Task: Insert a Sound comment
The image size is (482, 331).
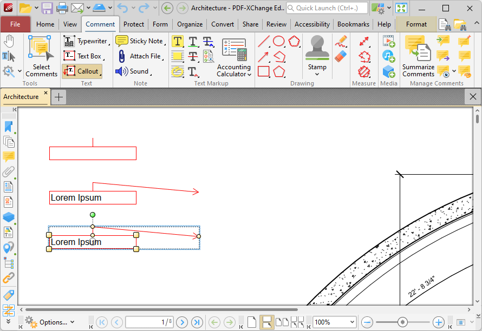Action: 133,71
